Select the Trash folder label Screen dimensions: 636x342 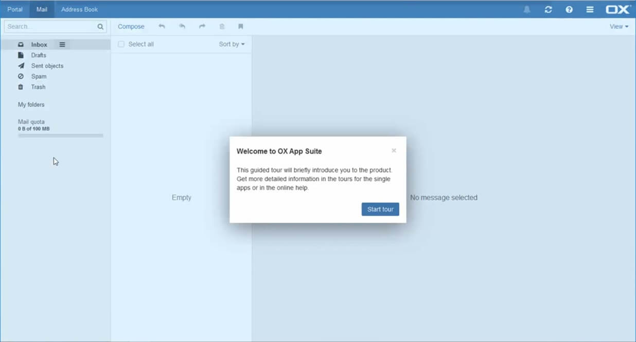[38, 87]
